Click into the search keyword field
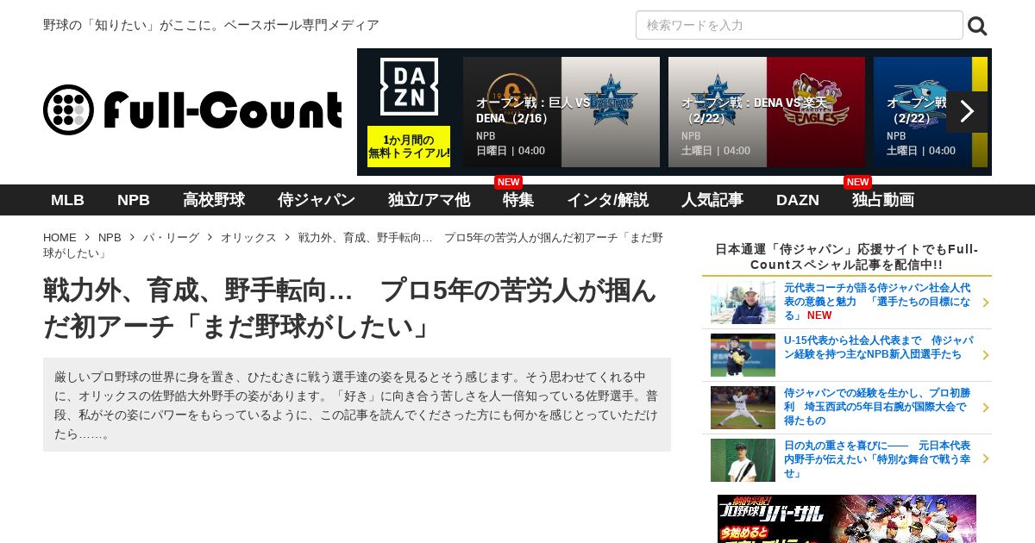This screenshot has height=543, width=1035. 800,25
